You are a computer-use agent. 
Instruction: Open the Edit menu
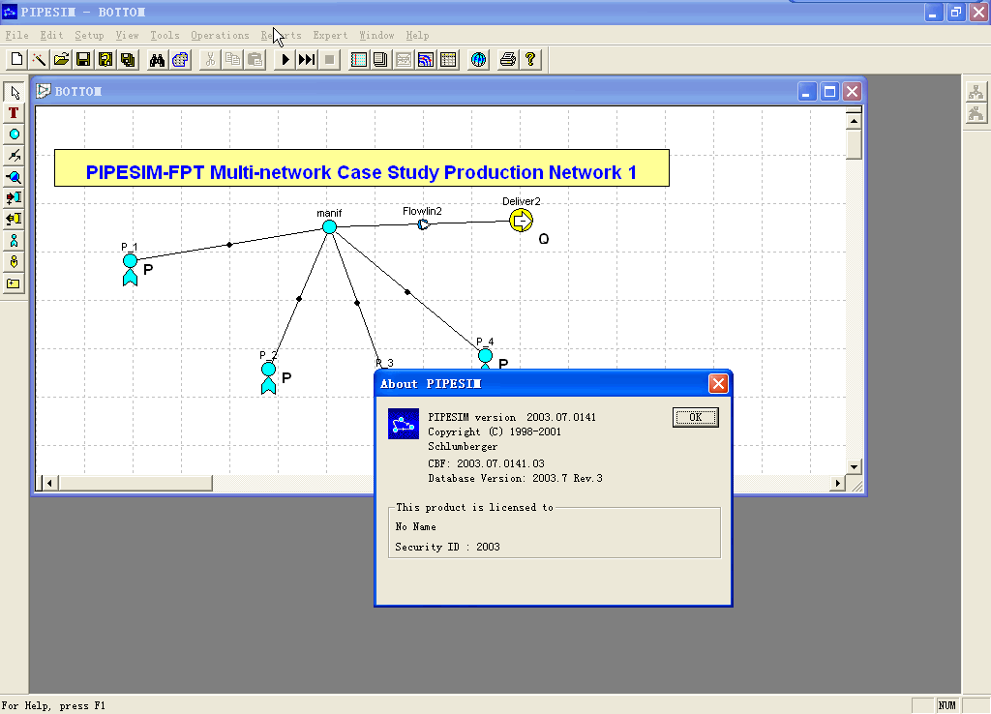coord(52,36)
